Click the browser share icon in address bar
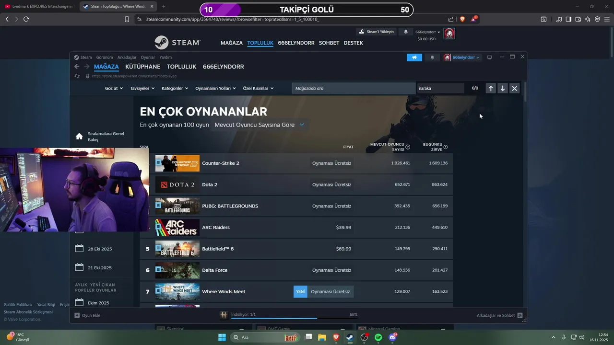The width and height of the screenshot is (614, 345). pyautogui.click(x=451, y=19)
